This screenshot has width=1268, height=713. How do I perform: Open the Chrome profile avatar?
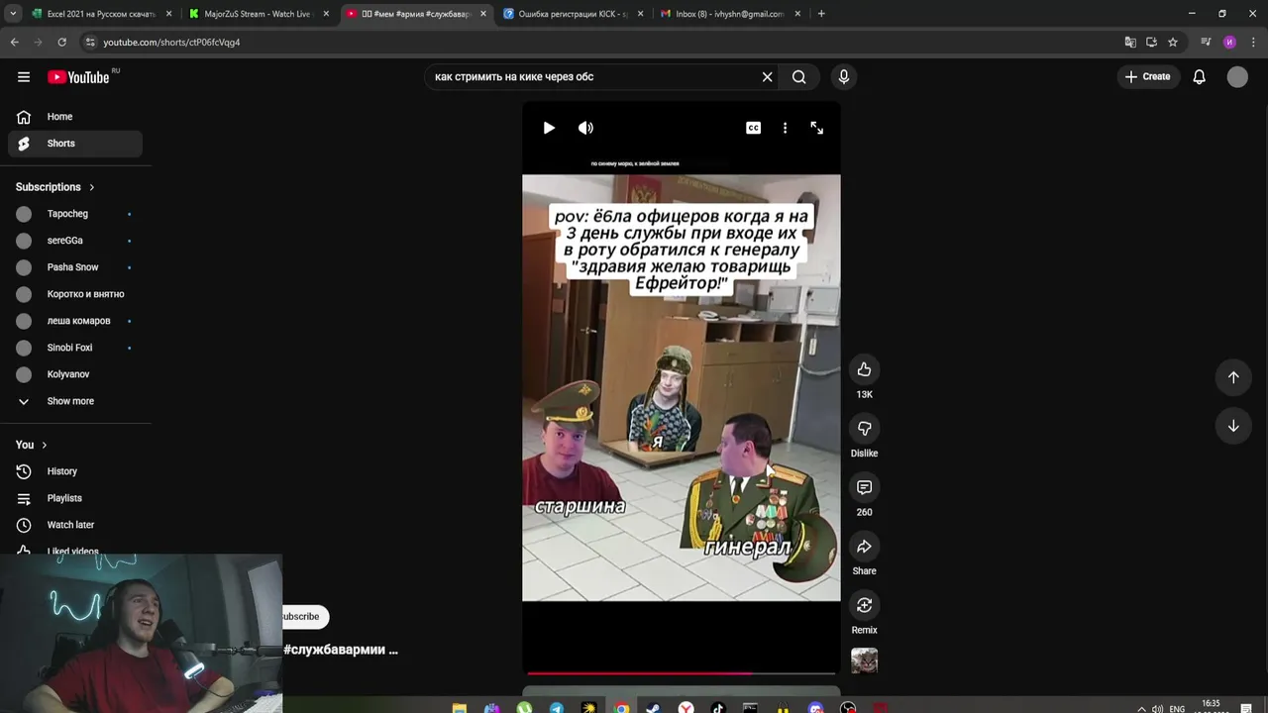(x=1229, y=43)
